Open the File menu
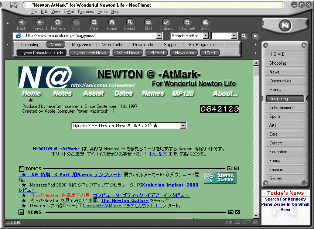Viewport: 314px width, 229px height. point(34,11)
